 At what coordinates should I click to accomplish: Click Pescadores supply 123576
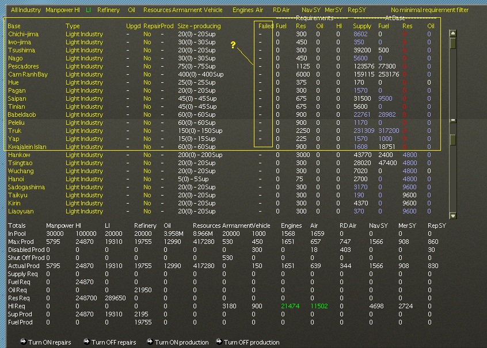(x=364, y=66)
